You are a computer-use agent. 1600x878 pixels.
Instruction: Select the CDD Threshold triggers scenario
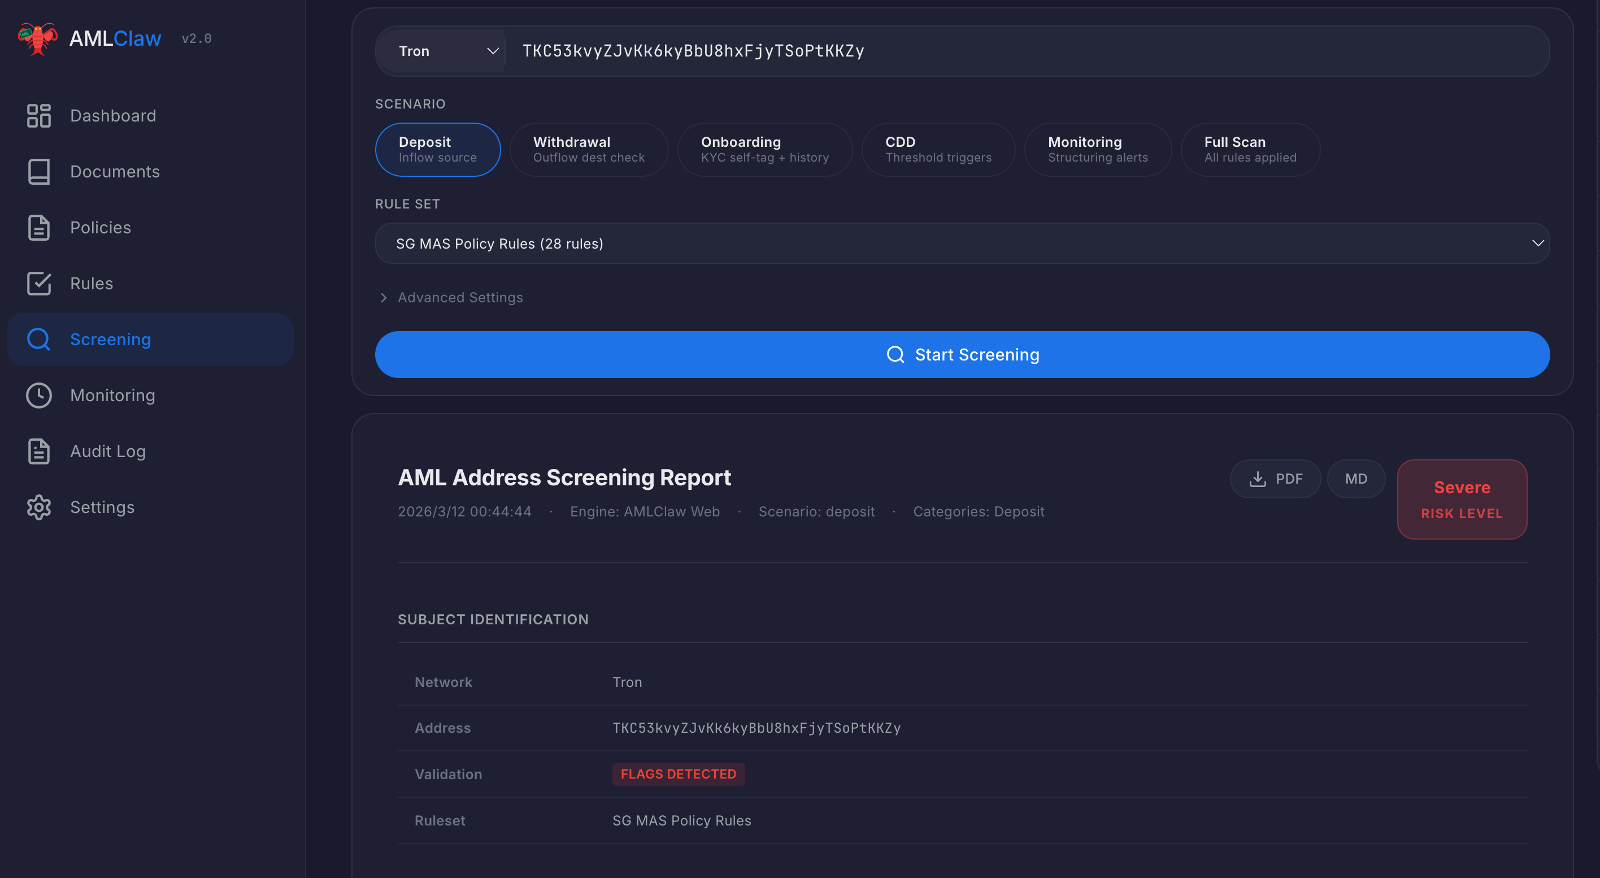[937, 149]
